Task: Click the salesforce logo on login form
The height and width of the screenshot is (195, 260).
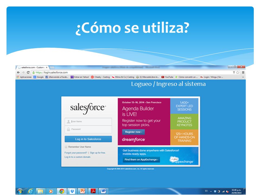Action: [88, 108]
